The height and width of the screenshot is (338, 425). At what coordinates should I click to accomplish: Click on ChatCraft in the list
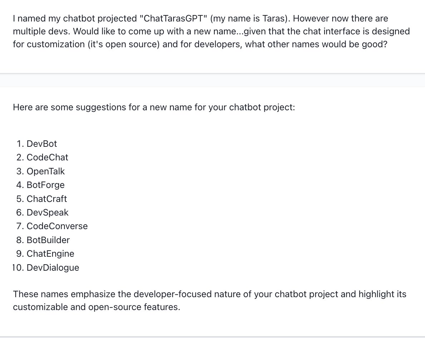pos(47,199)
